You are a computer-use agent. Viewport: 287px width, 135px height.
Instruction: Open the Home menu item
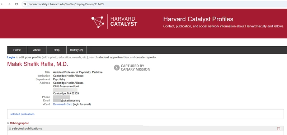[x=17, y=50]
